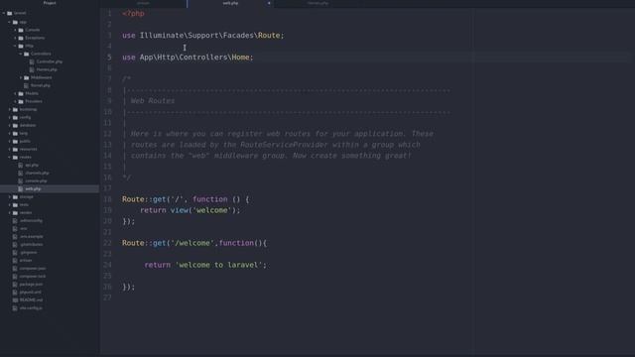Click the Models folder icon
The height and width of the screenshot is (357, 635).
pyautogui.click(x=21, y=93)
